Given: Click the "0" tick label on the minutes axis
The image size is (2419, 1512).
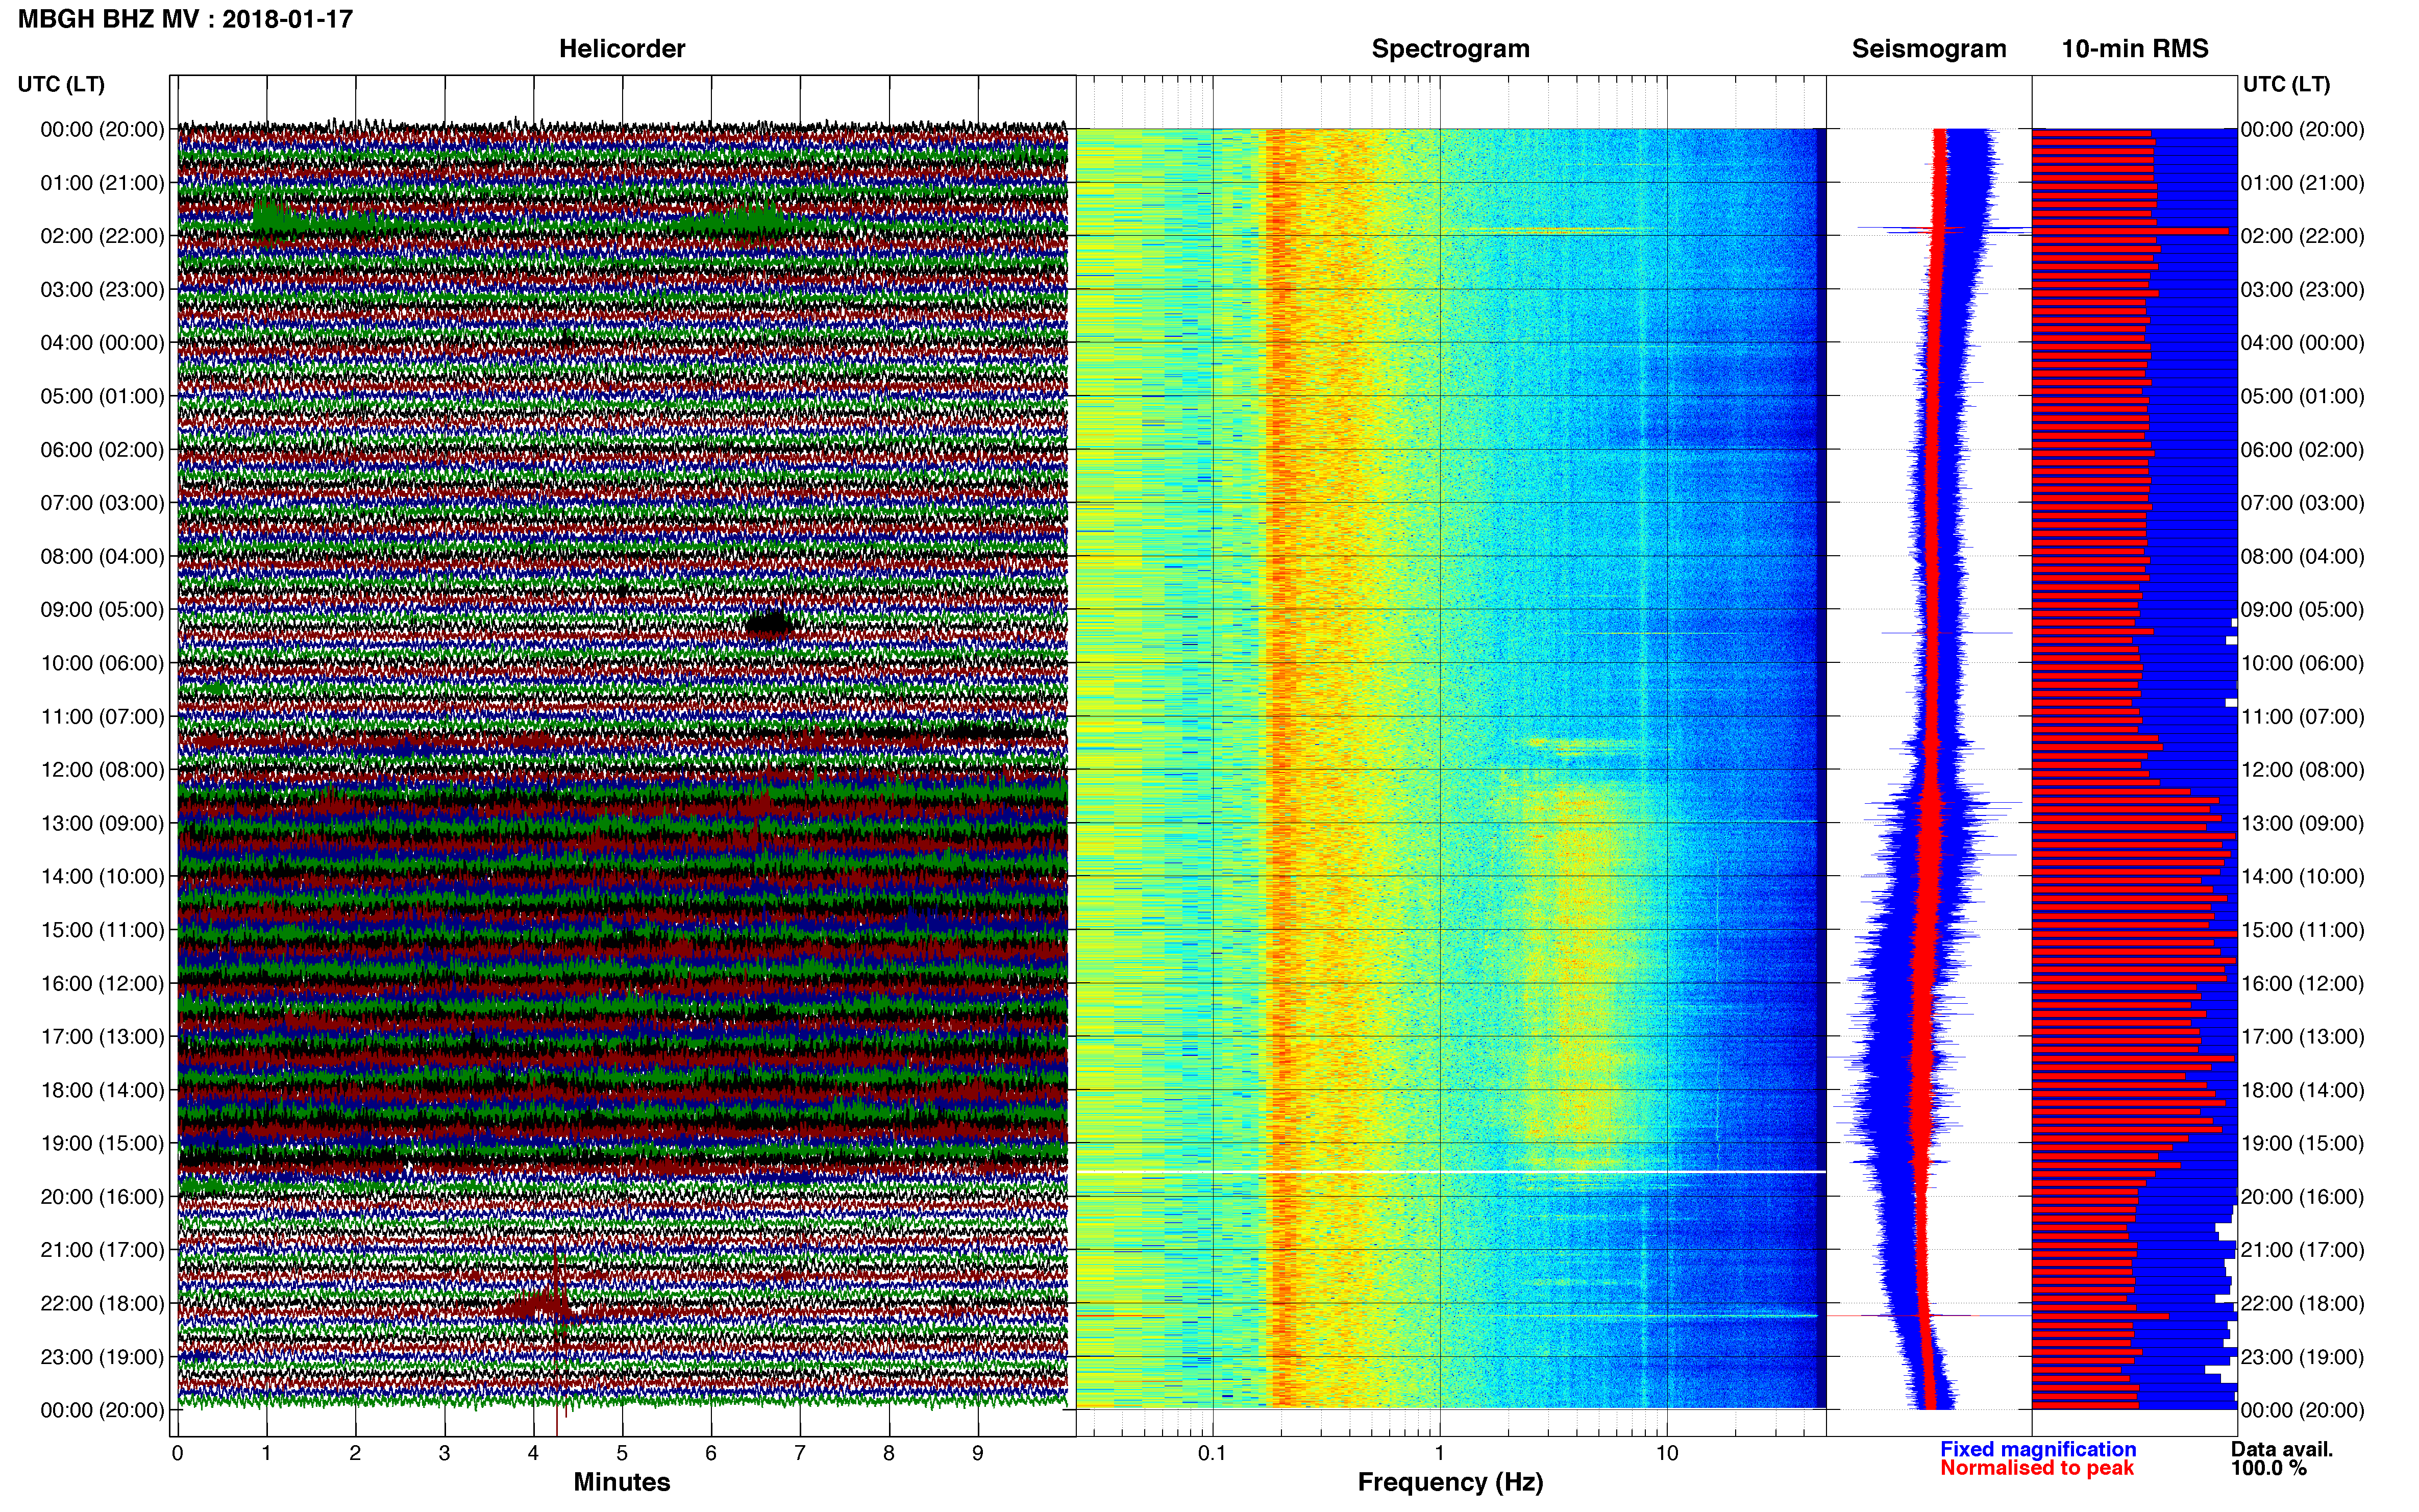Looking at the screenshot, I should click(178, 1453).
